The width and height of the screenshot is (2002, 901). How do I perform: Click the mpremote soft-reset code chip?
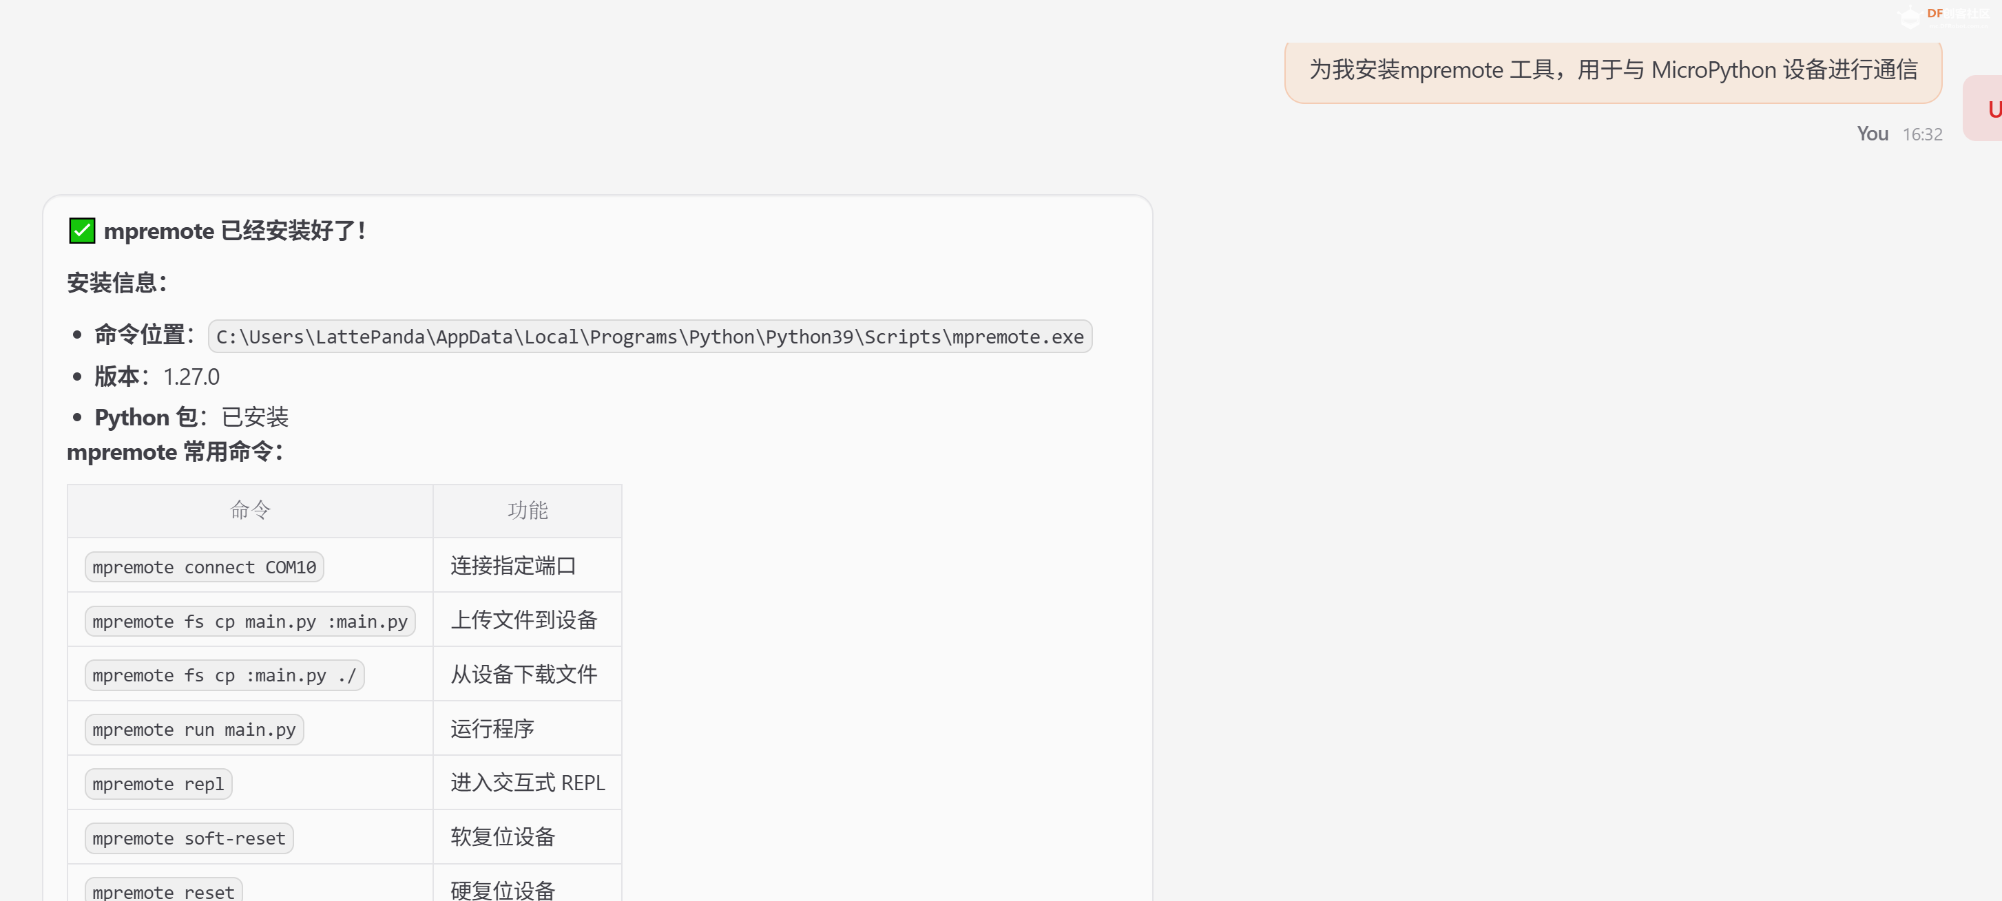188,838
